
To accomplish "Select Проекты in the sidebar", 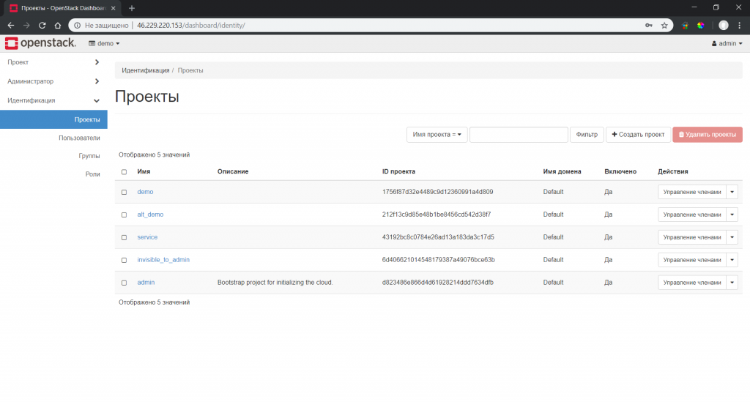I will coord(53,119).
